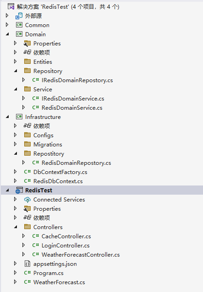Expand the Entities folder arrow

pyautogui.click(x=15, y=62)
